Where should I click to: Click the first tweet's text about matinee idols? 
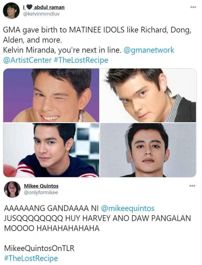tap(97, 45)
